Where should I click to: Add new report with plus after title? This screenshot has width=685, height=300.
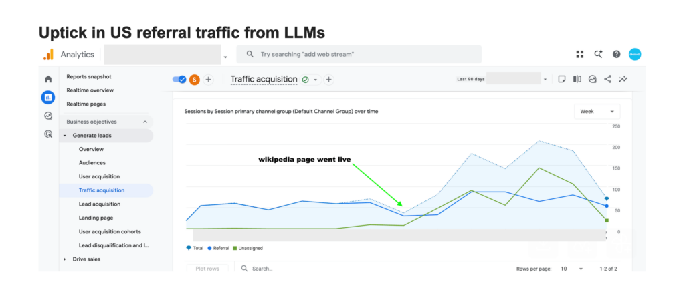point(329,80)
